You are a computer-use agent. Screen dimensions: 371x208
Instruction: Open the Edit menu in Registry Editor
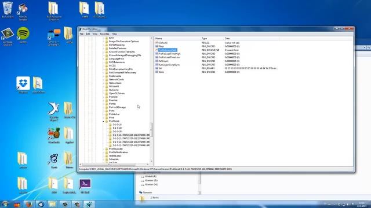pos(88,34)
